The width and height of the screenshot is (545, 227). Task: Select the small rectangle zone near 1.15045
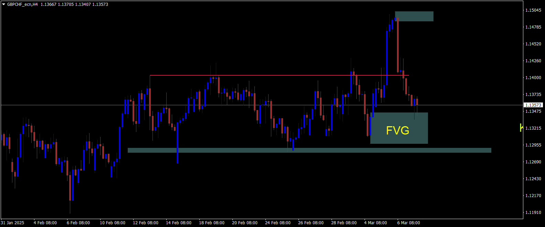(414, 16)
